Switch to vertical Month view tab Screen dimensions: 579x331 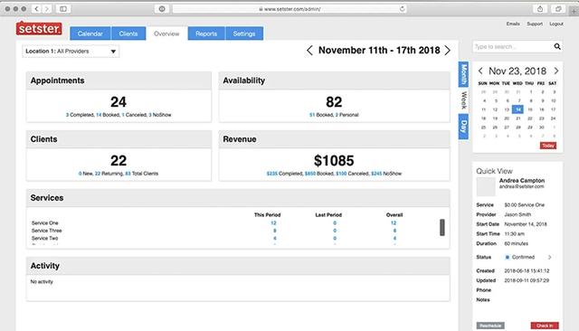(x=463, y=74)
